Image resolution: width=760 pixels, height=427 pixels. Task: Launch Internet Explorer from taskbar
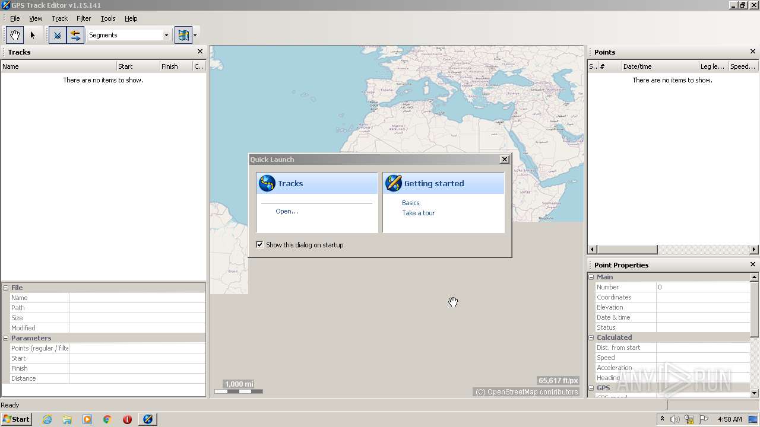coord(47,419)
